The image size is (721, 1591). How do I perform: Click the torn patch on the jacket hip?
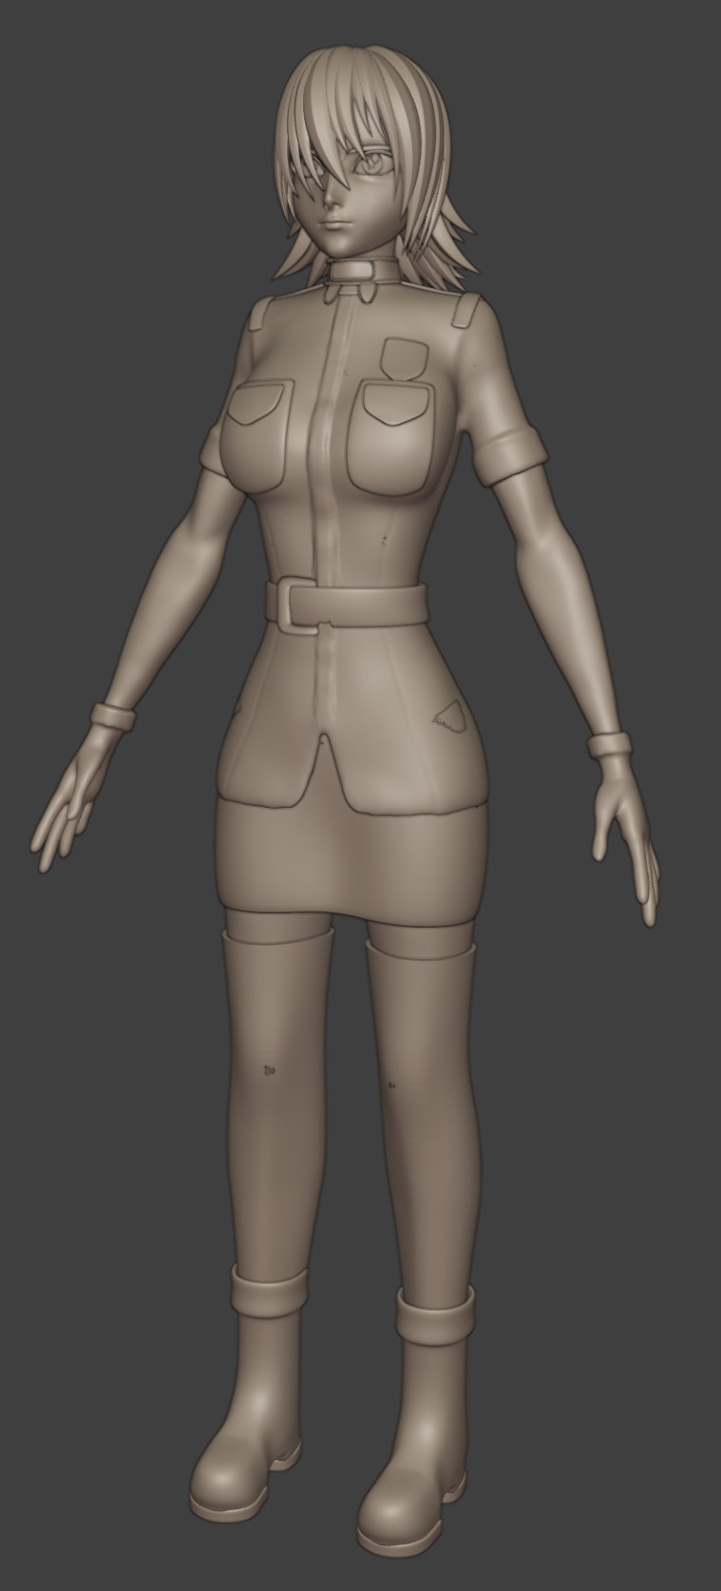point(452,716)
